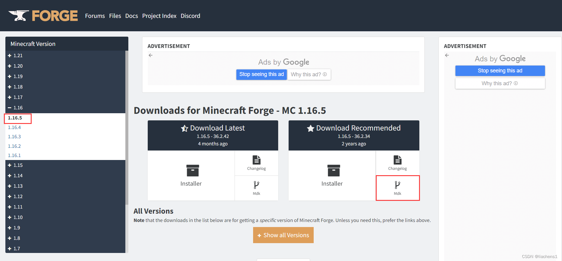Select version 1.16.1 in sidebar
Screen dimensions: 562x261
pos(14,156)
